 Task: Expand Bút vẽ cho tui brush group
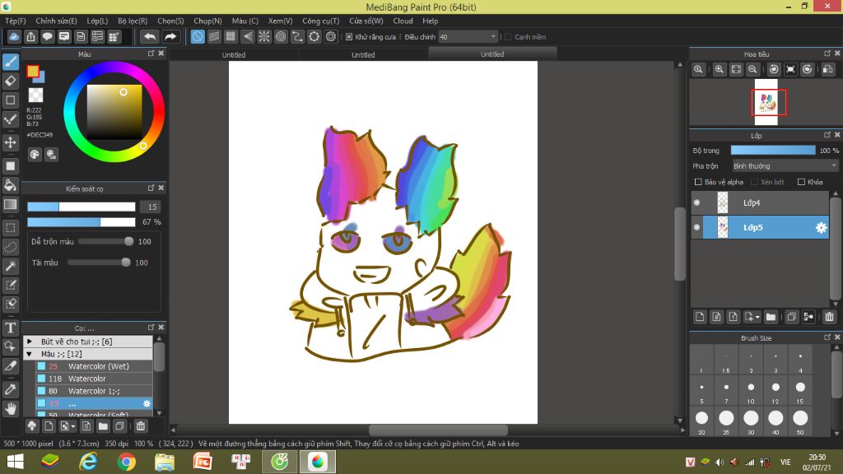point(30,342)
